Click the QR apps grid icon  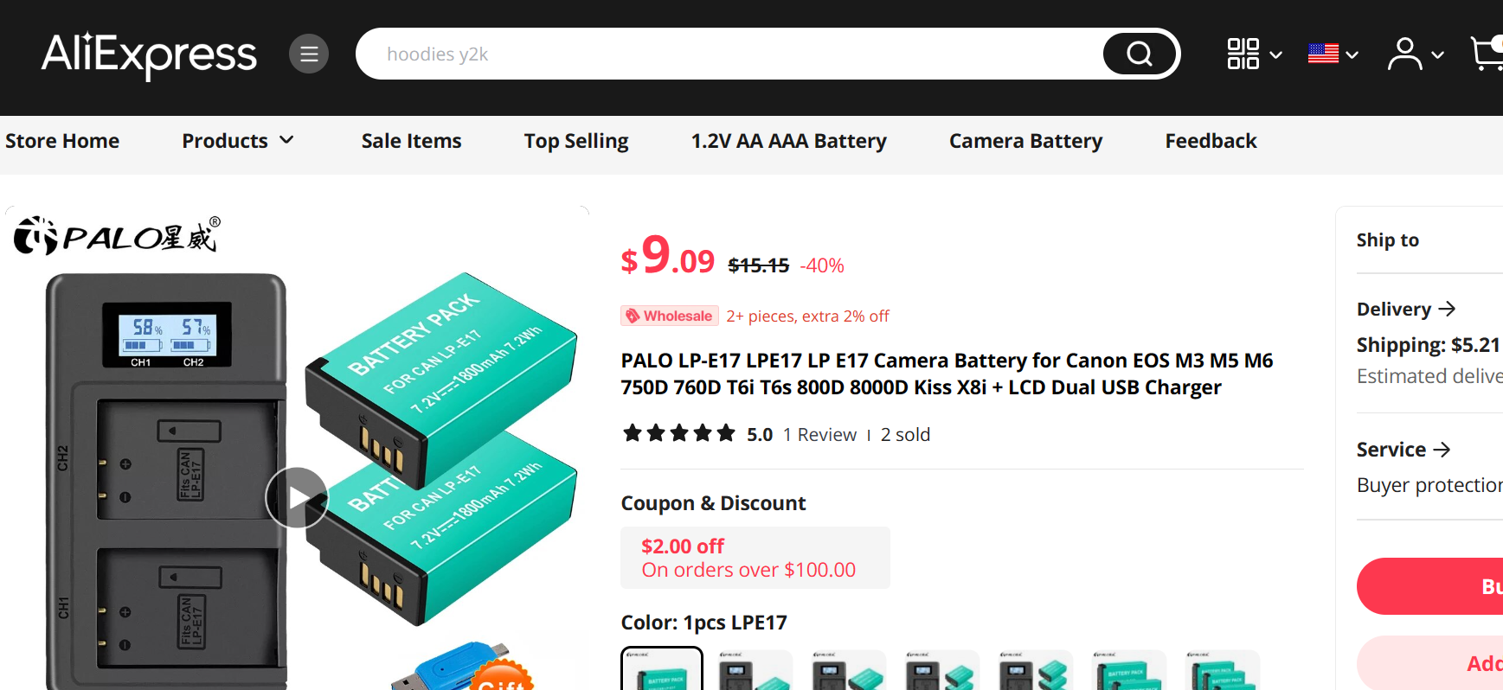[x=1243, y=53]
